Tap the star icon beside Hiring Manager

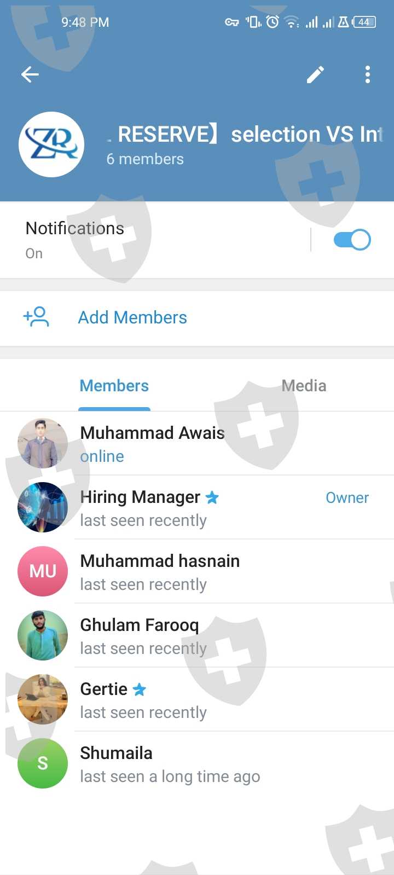click(x=212, y=497)
